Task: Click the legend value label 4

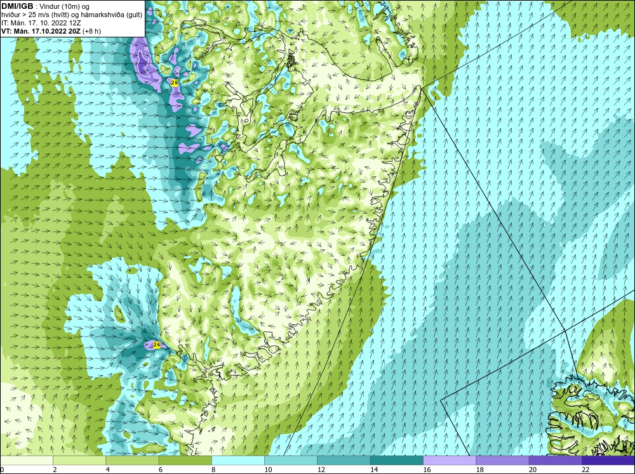Action: coord(108,470)
